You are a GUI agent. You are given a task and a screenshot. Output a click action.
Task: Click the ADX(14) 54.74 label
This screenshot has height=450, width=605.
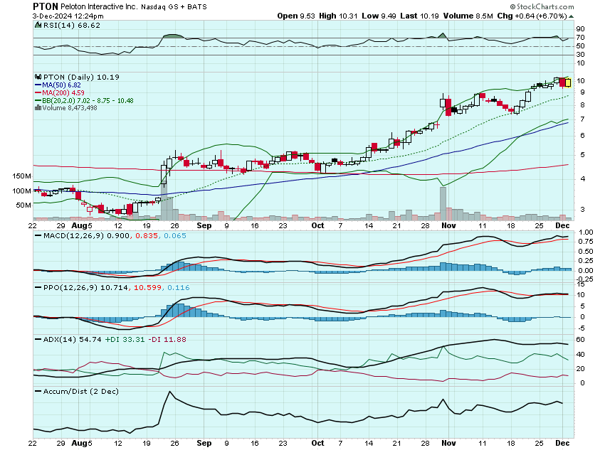[72, 339]
